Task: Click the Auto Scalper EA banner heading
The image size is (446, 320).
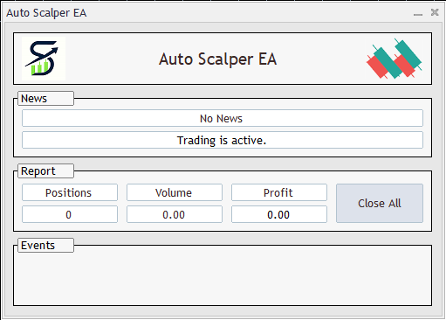Action: pyautogui.click(x=217, y=59)
